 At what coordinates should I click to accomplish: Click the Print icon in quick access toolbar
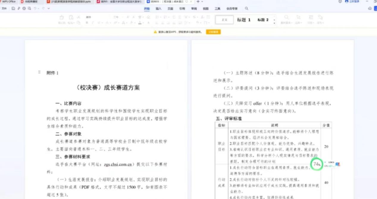point(24,8)
